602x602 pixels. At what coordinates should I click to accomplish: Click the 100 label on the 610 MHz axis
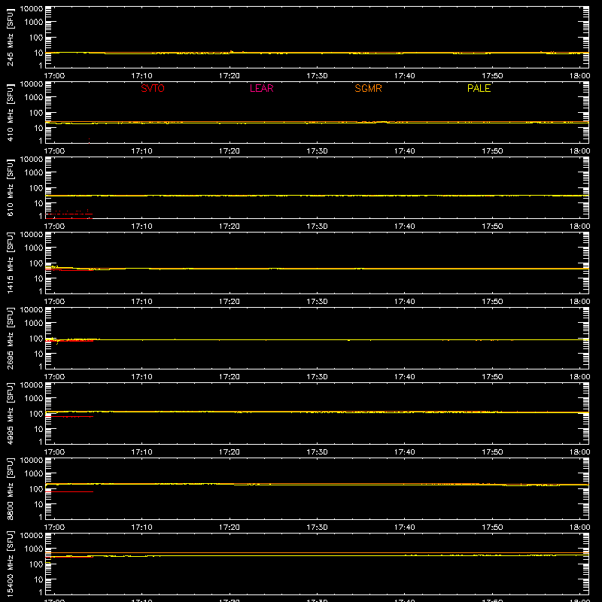pos(36,188)
